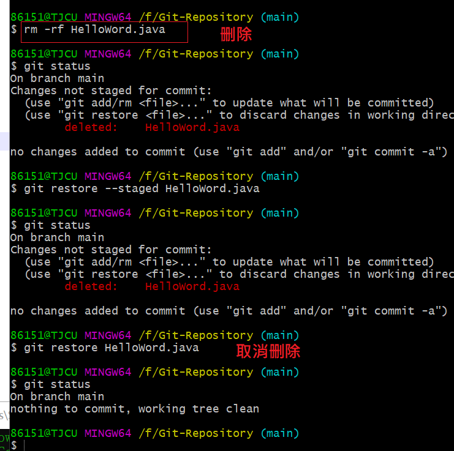
Task: Click the first 'Changes not staged for commit:' line
Action: point(111,91)
